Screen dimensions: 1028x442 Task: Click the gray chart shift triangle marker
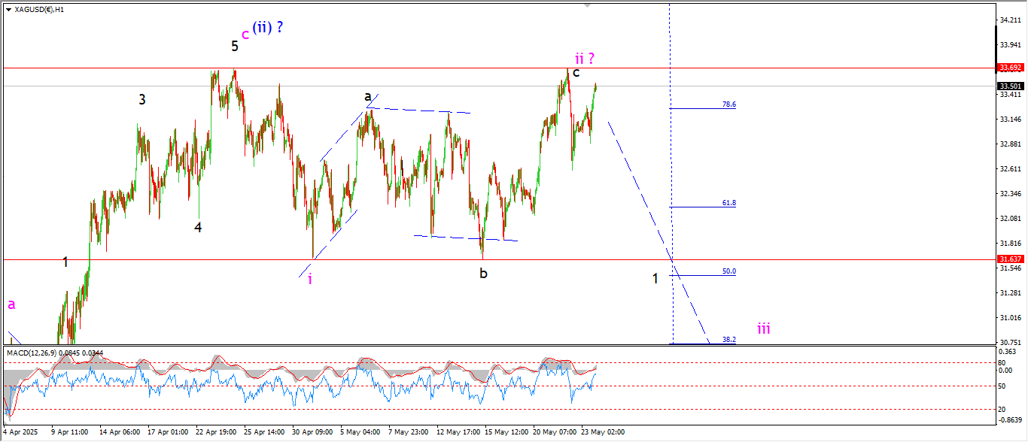click(588, 5)
